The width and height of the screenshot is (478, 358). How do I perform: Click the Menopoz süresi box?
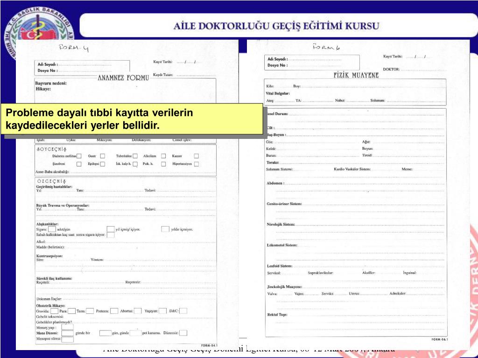pyautogui.click(x=67, y=339)
